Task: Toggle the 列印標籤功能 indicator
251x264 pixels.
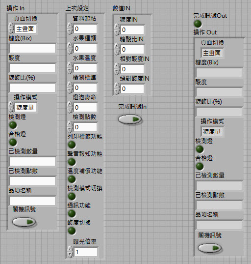Action: pos(72,145)
